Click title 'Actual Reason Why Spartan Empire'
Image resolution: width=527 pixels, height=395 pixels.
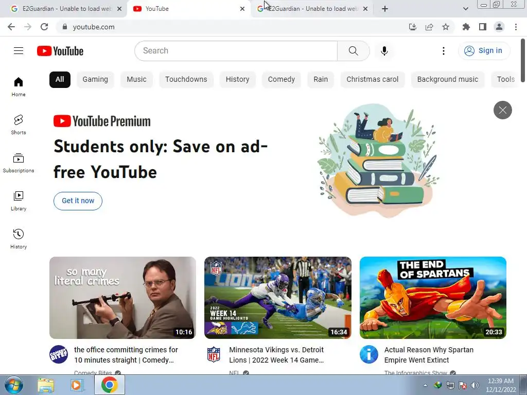point(429,355)
